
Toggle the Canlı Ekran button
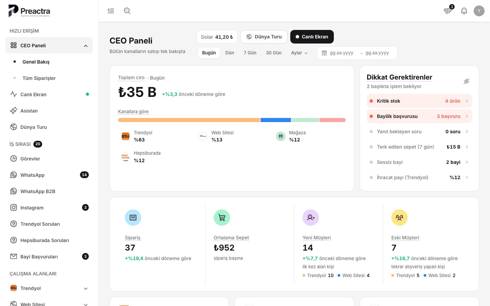312,37
